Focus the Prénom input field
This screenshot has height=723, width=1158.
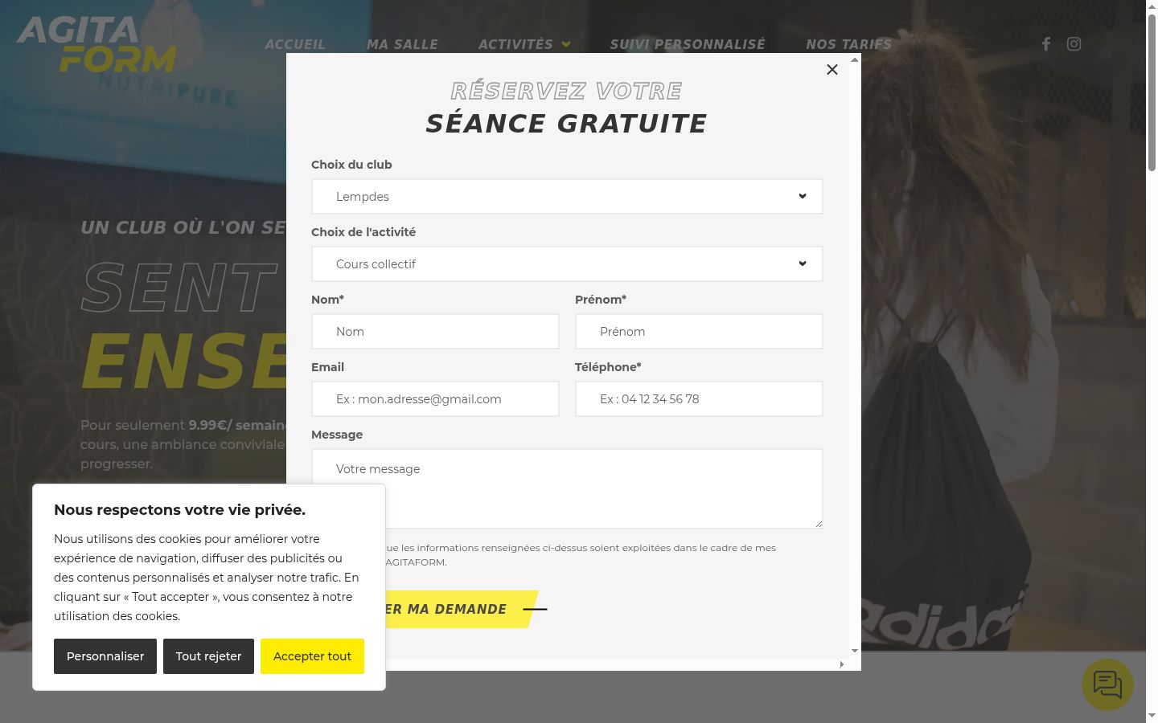[699, 332]
